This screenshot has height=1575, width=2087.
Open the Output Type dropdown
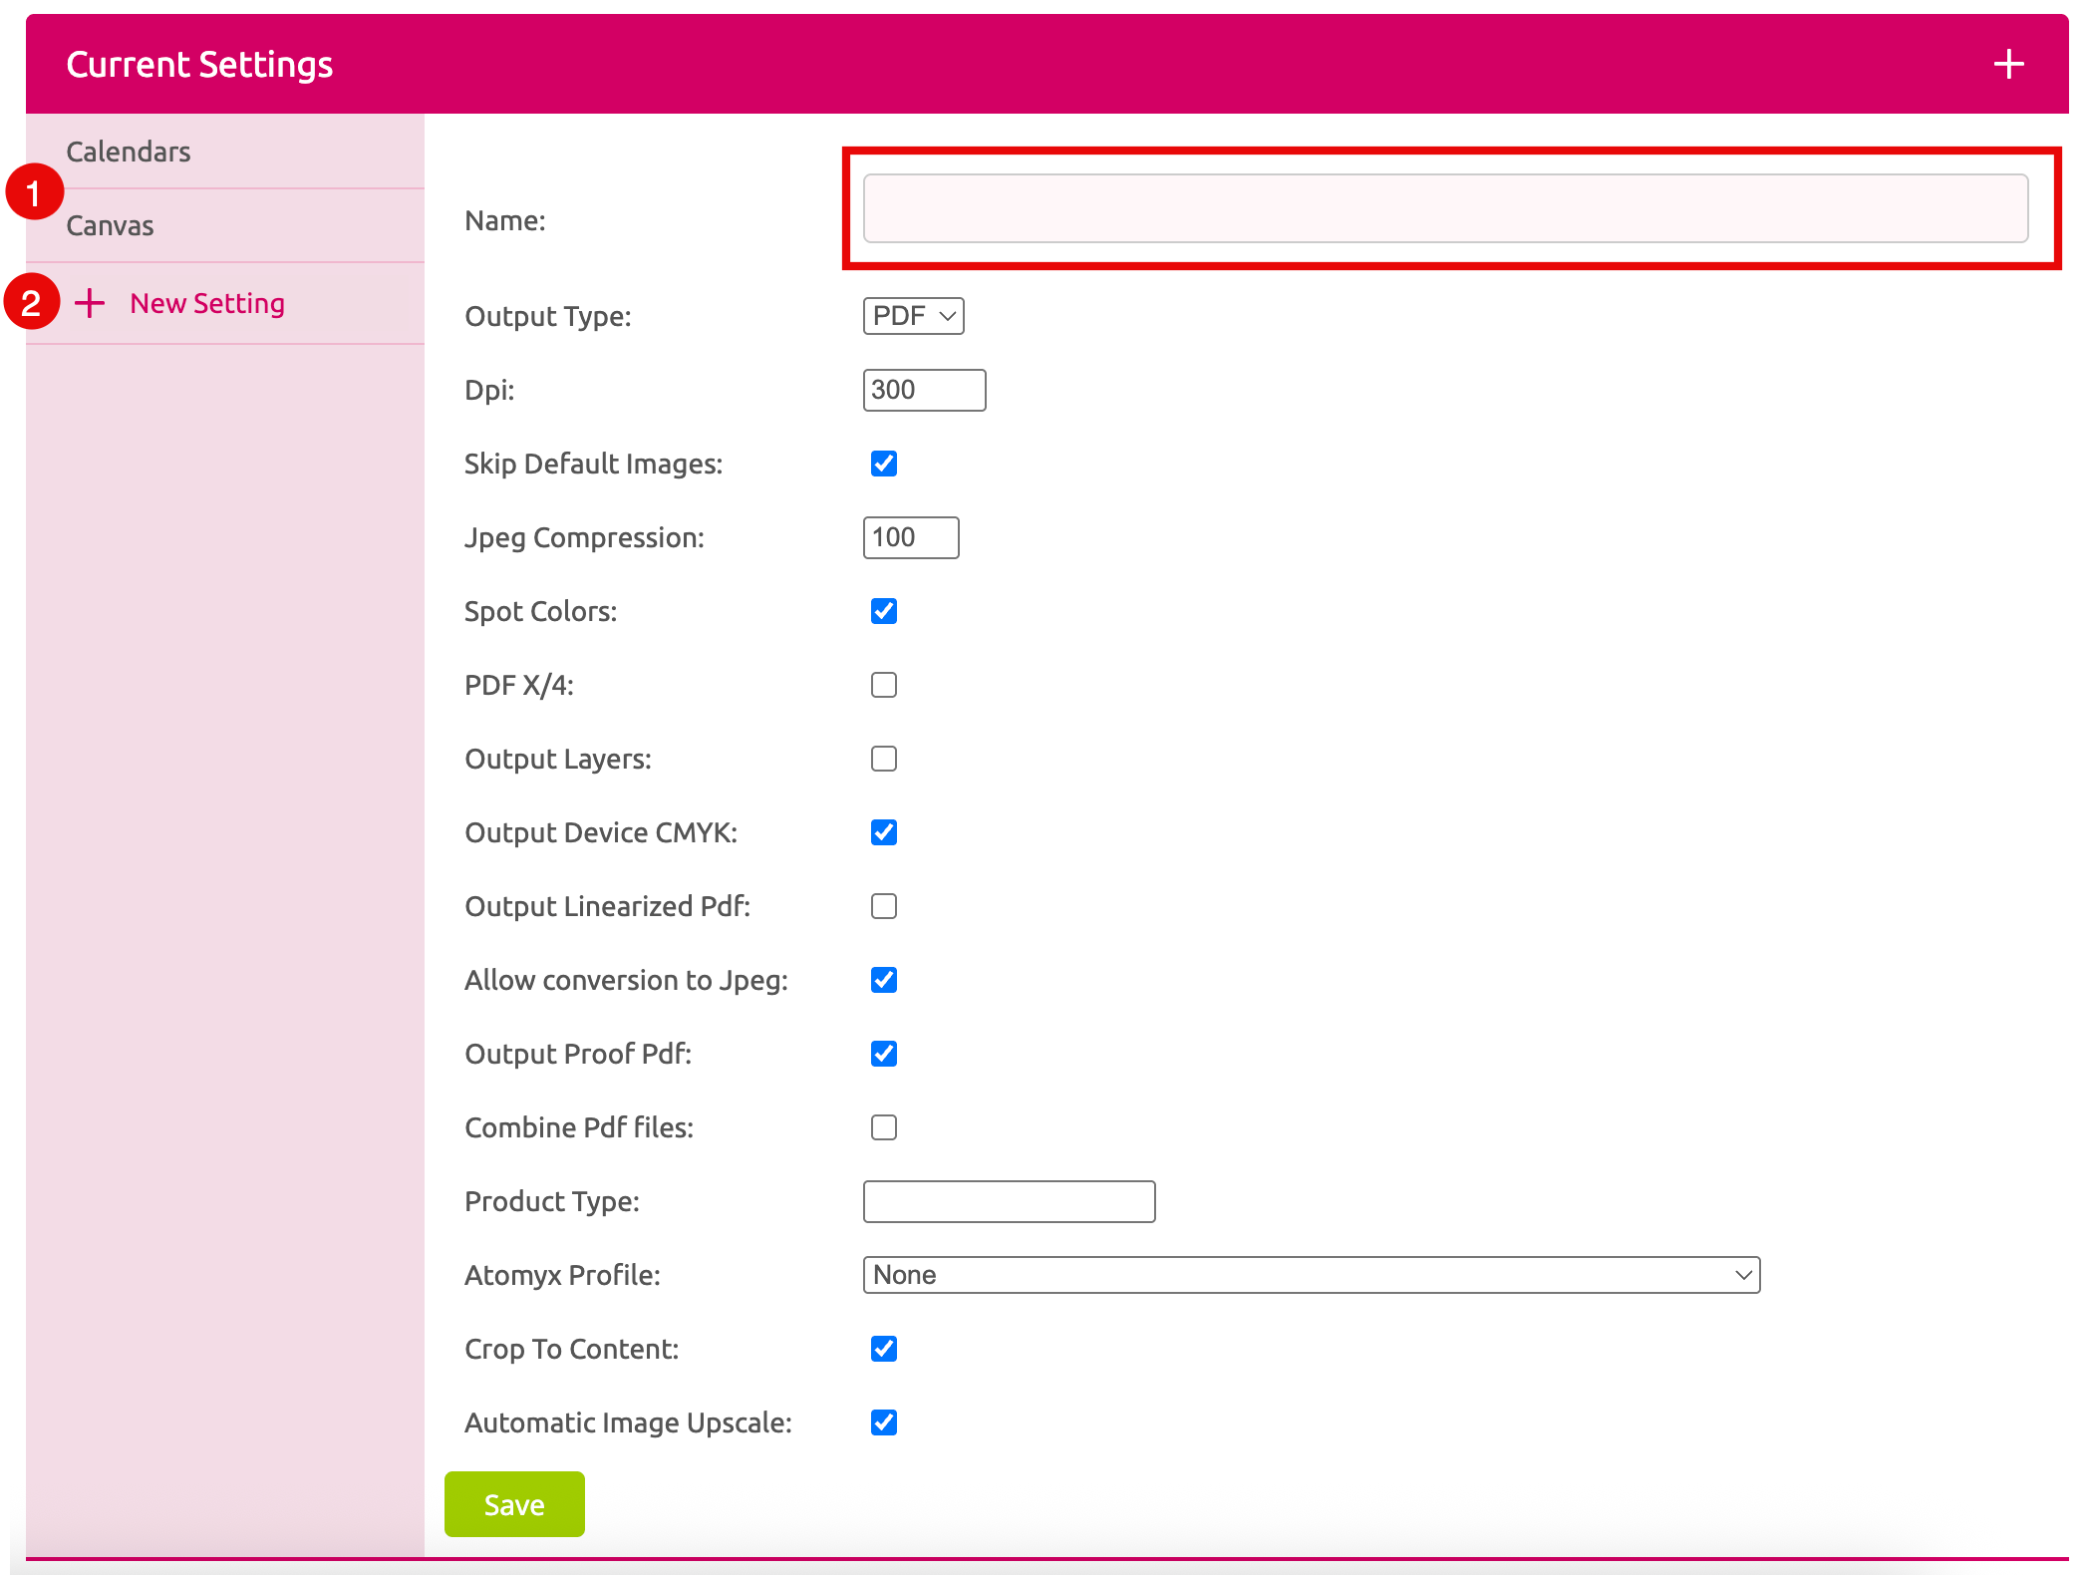(x=912, y=316)
